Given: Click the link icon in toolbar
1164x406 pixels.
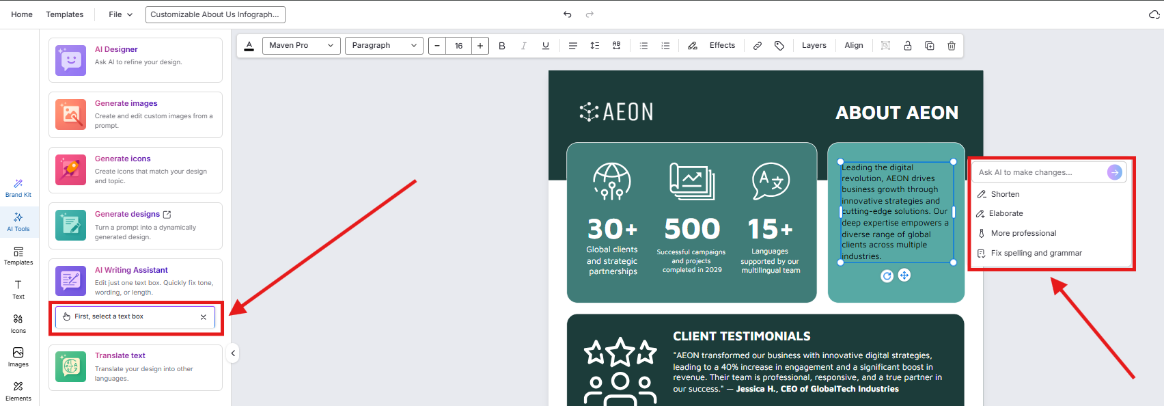Looking at the screenshot, I should (x=757, y=46).
